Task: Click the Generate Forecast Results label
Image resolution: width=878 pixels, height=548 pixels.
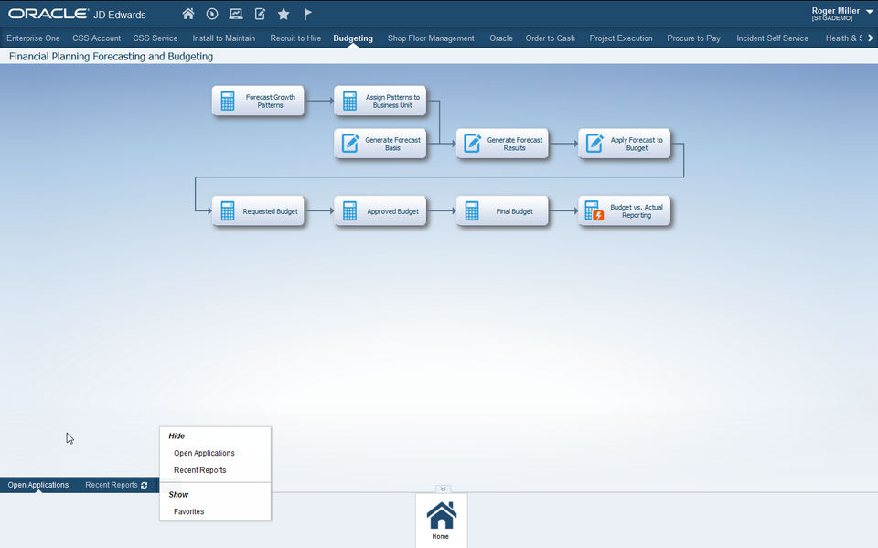Action: pyautogui.click(x=515, y=144)
